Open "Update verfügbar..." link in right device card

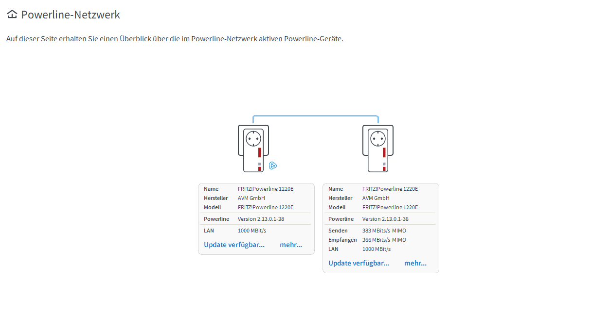point(359,263)
